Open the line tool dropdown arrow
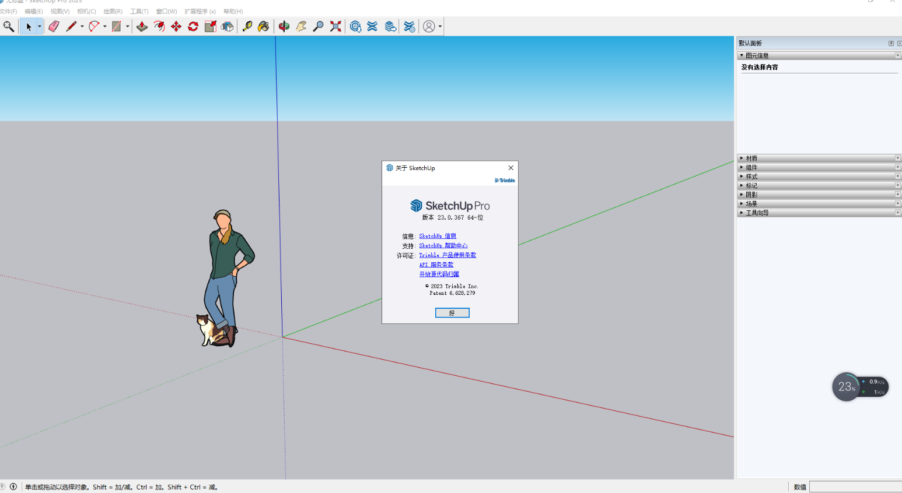Screen dimensions: 902x493 82,26
